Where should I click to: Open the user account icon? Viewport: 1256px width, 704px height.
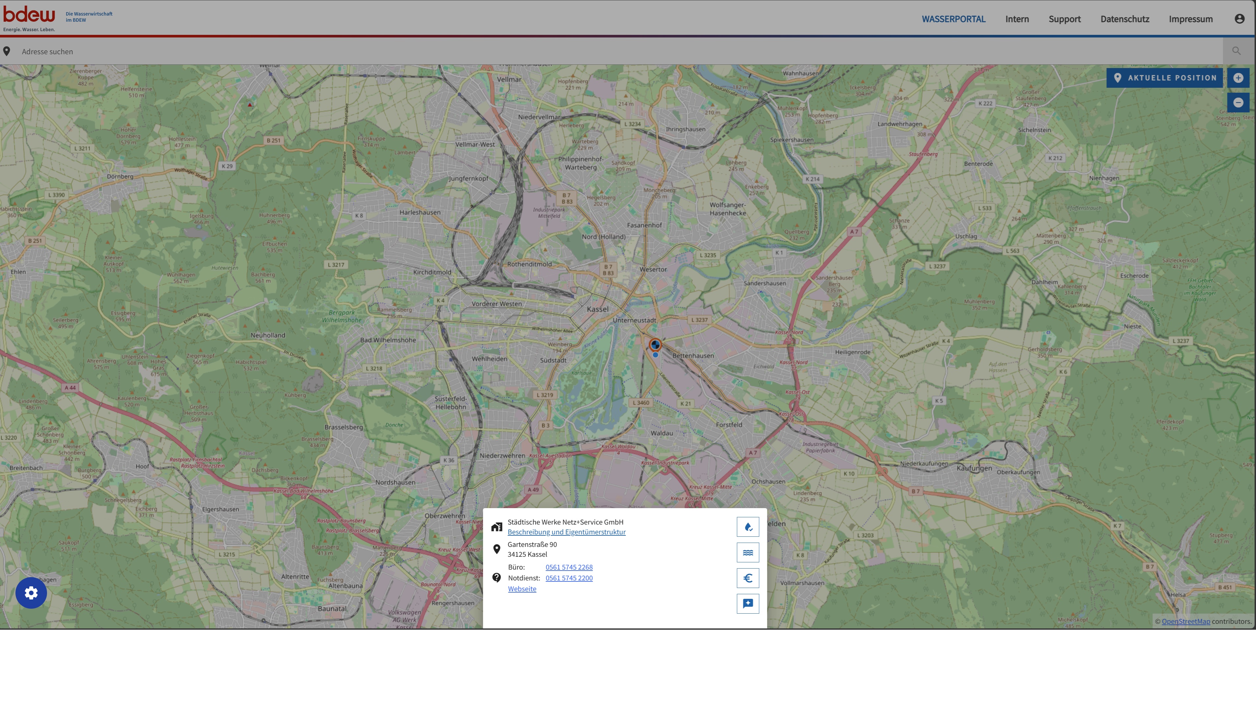[x=1240, y=18]
